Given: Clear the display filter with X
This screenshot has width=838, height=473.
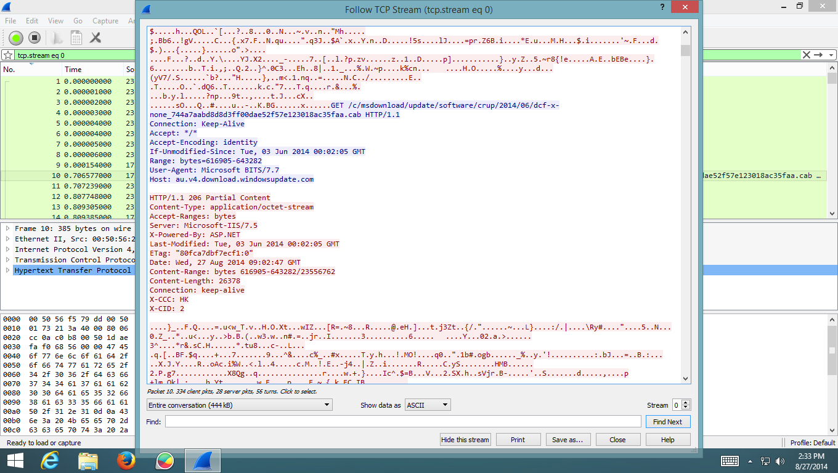Looking at the screenshot, I should coord(806,55).
